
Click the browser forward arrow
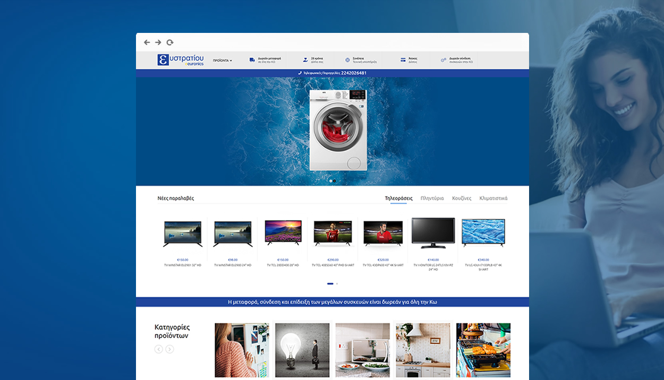(x=158, y=42)
